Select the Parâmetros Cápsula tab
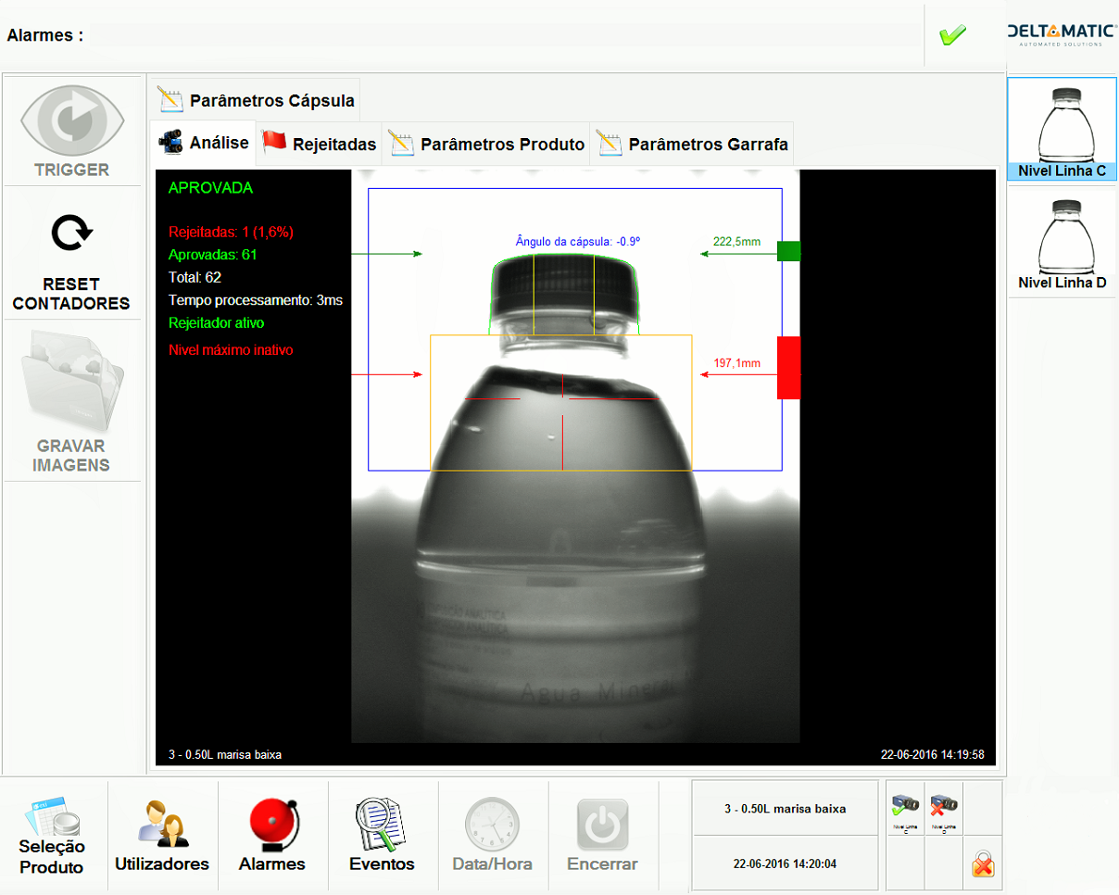The image size is (1119, 895). pyautogui.click(x=257, y=100)
